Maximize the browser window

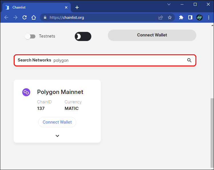pyautogui.click(x=195, y=4)
